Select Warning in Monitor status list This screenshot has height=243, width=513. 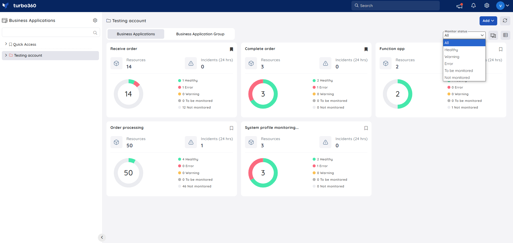[x=464, y=57]
